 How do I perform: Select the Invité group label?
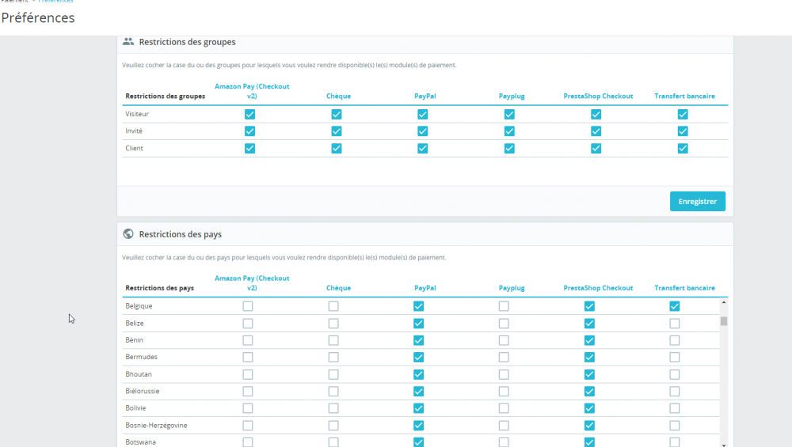(134, 131)
